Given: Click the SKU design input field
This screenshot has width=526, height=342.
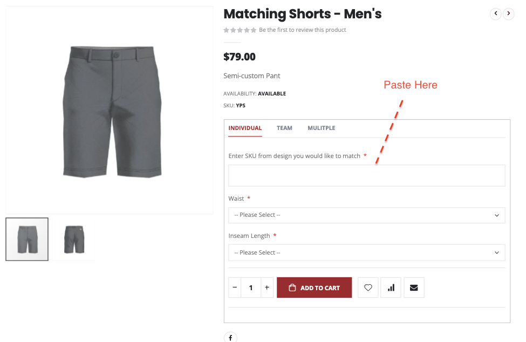Looking at the screenshot, I should [x=367, y=175].
